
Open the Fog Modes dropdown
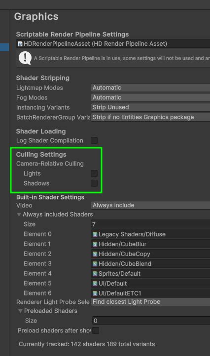click(x=150, y=97)
